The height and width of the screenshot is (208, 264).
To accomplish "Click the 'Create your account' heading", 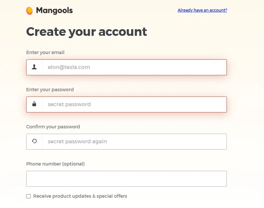I will click(87, 32).
